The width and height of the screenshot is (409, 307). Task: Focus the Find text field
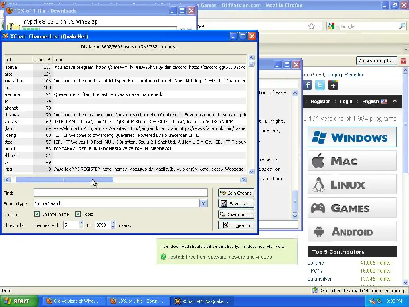[x=121, y=193]
